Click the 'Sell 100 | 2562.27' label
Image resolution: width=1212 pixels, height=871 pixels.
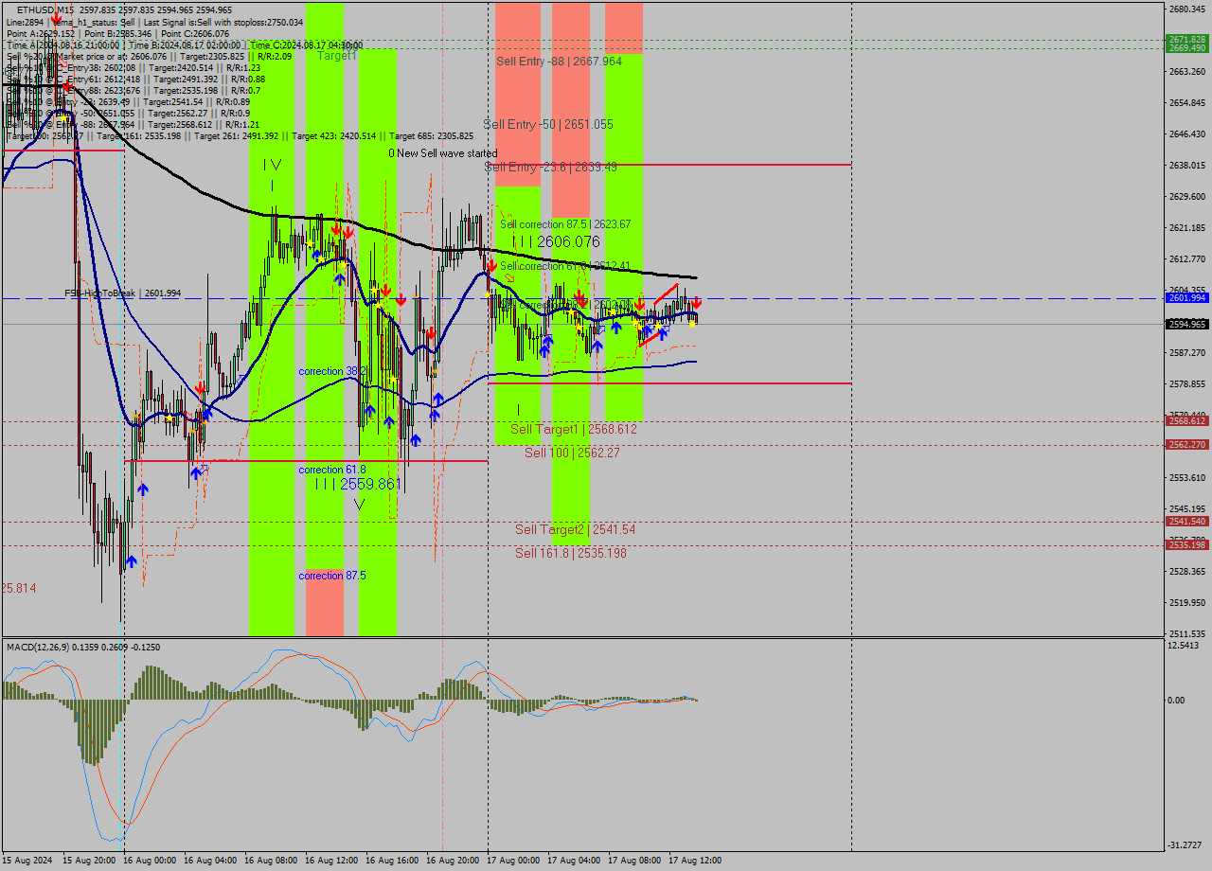(x=572, y=453)
